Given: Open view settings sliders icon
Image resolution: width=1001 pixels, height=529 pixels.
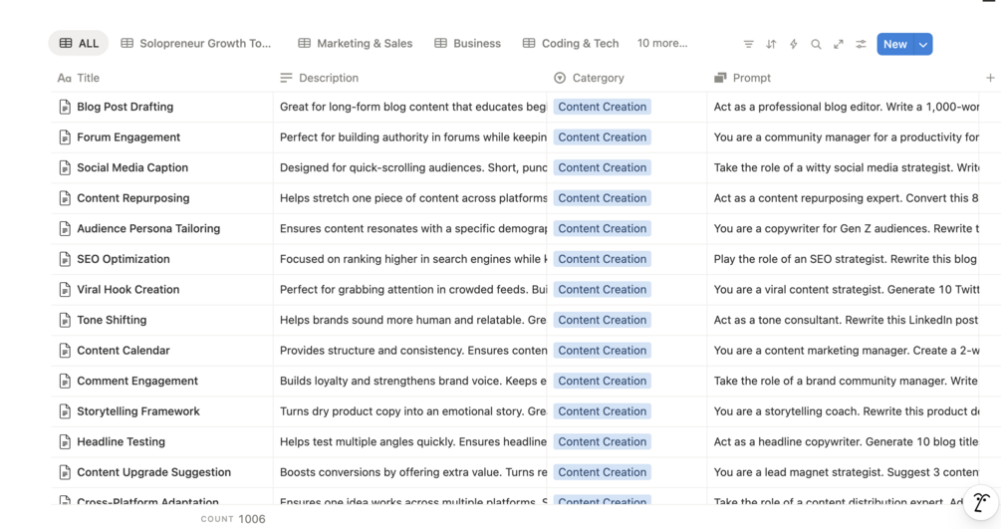Looking at the screenshot, I should coord(861,44).
